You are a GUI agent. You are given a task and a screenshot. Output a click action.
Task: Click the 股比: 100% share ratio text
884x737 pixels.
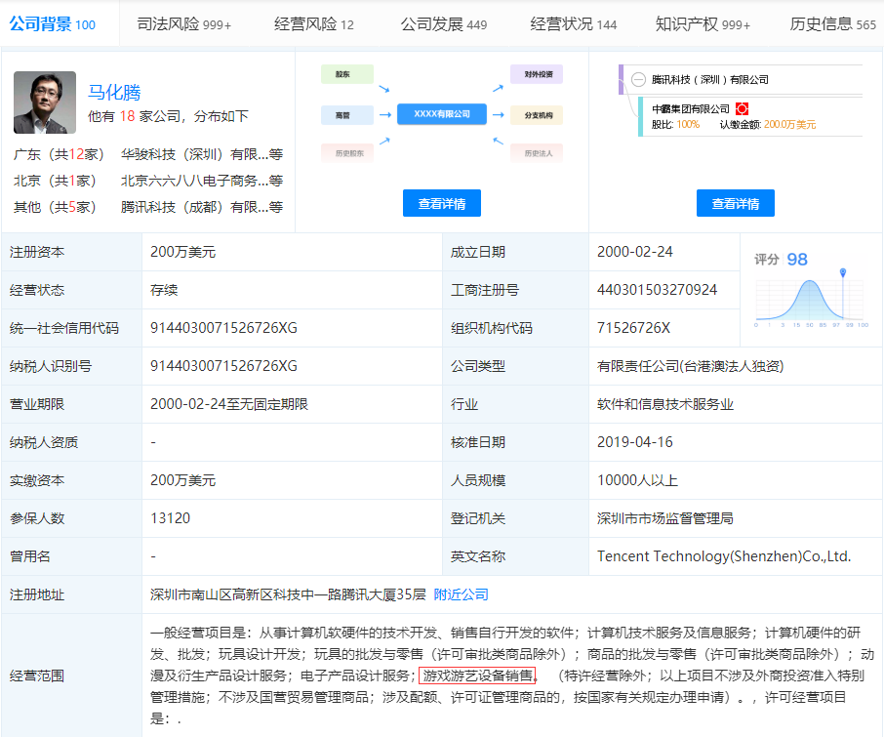tap(675, 125)
